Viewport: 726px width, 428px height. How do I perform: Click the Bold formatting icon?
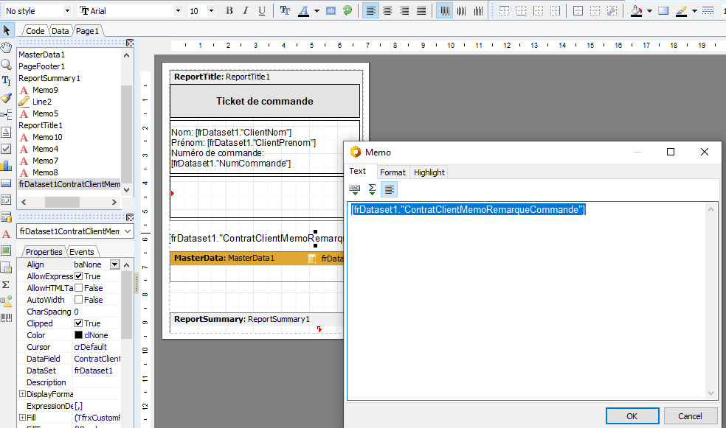[x=229, y=11]
